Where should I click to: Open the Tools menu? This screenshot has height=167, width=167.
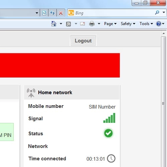click(x=146, y=24)
